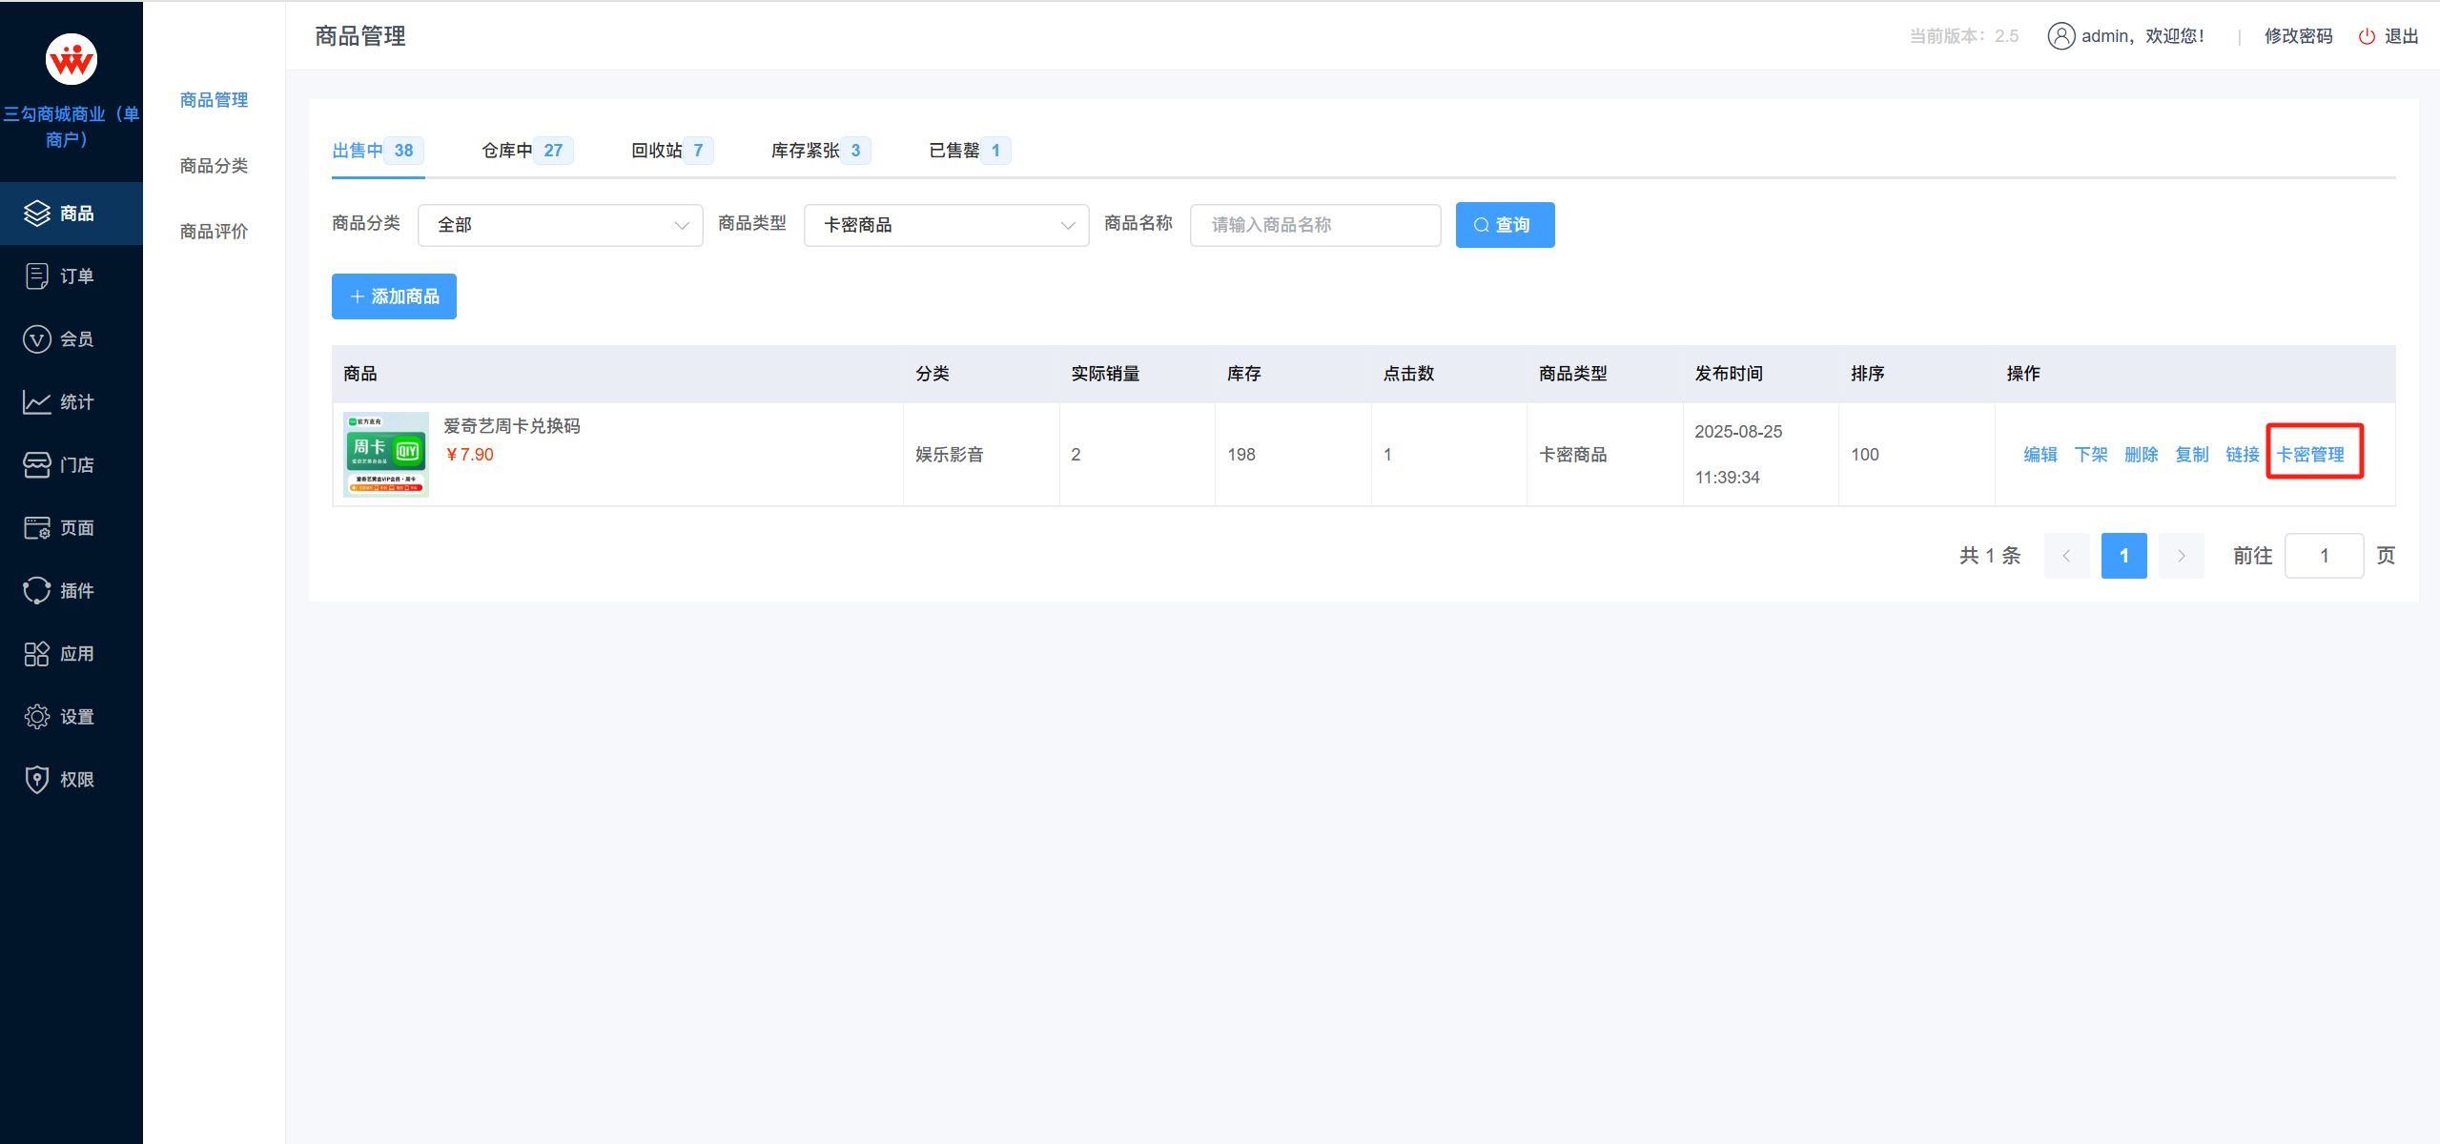Open the 应用 apps grid icon
Viewport: 2440px width, 1144px height.
tap(36, 654)
